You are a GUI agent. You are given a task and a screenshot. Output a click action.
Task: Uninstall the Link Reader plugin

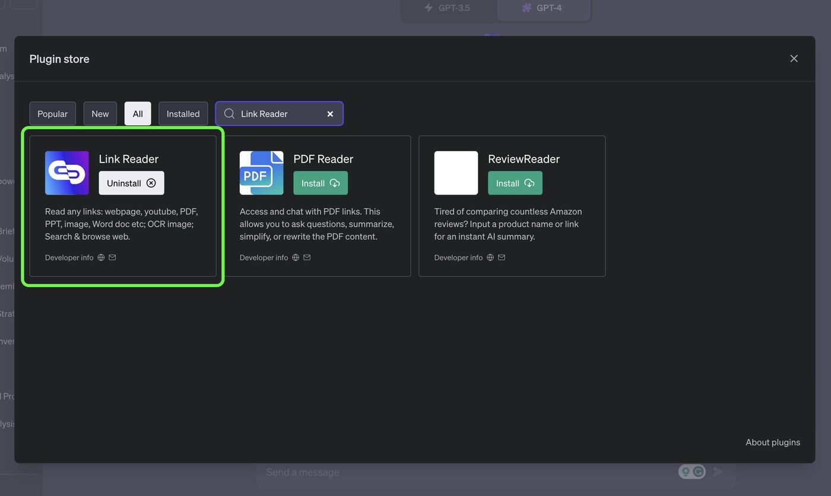[x=131, y=183]
